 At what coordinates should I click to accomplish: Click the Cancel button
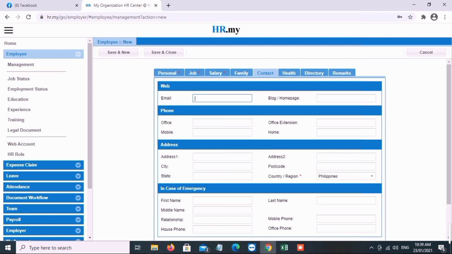tap(426, 52)
